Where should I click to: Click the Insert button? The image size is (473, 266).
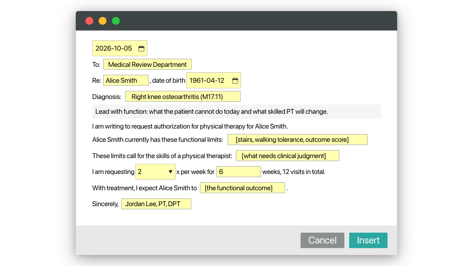point(368,240)
